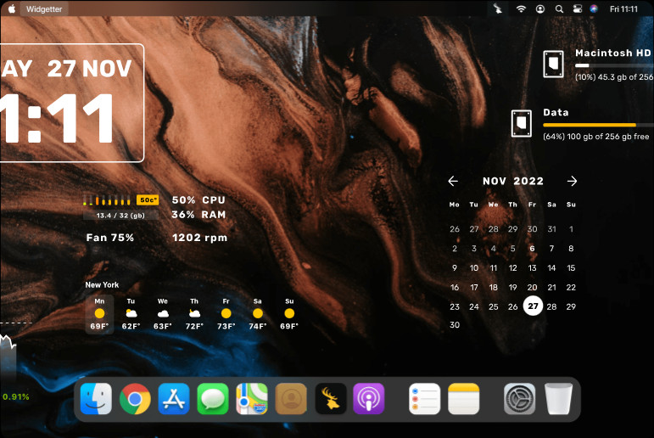The height and width of the screenshot is (438, 654).
Task: Click the Fan 75% readout
Action: click(110, 238)
